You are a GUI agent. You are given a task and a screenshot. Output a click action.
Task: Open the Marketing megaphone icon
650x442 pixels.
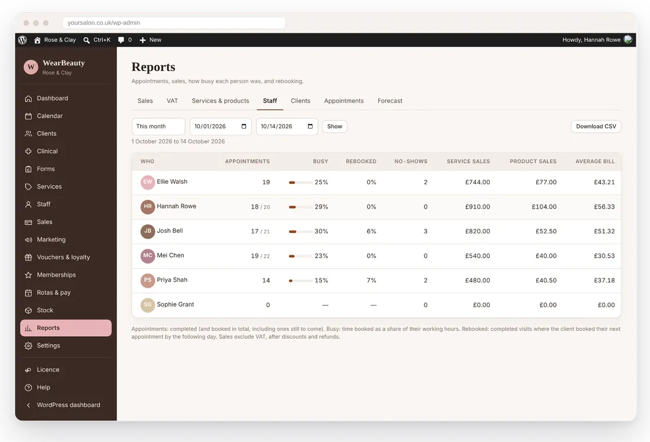(28, 240)
